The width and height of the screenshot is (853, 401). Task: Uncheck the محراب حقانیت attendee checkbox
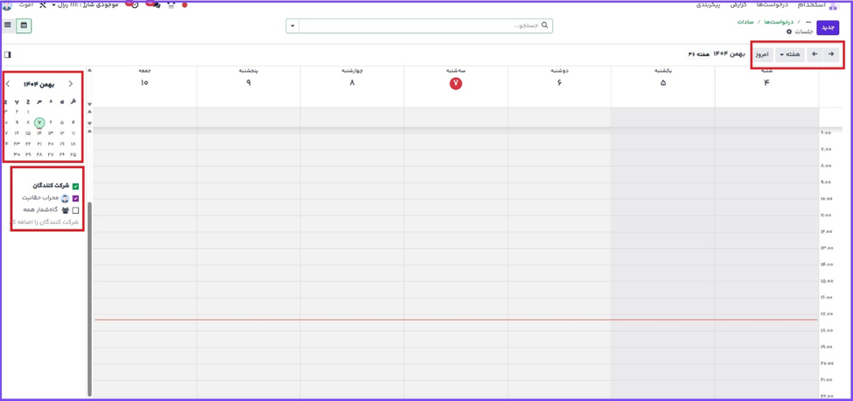pyautogui.click(x=75, y=198)
